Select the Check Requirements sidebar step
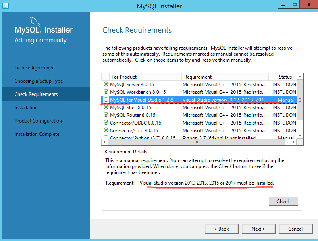 (x=46, y=94)
